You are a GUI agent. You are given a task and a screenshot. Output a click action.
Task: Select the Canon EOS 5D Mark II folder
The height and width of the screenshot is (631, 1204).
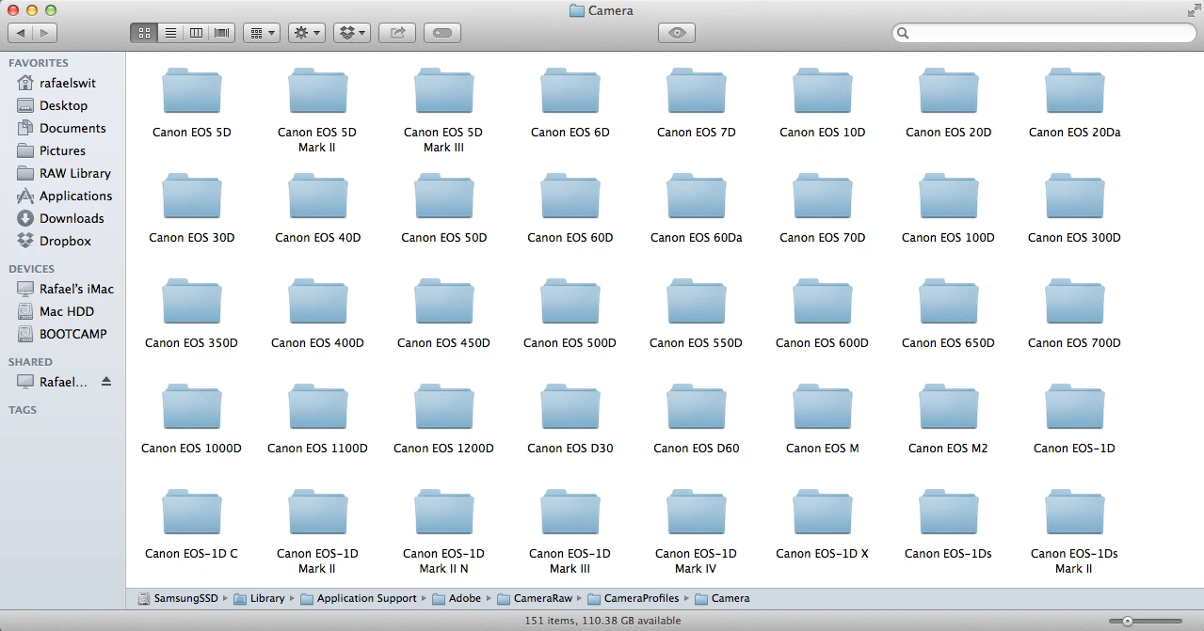[x=317, y=91]
